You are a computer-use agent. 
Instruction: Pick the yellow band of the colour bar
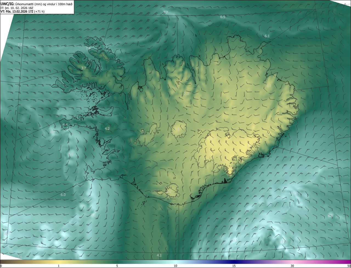(x=59, y=262)
